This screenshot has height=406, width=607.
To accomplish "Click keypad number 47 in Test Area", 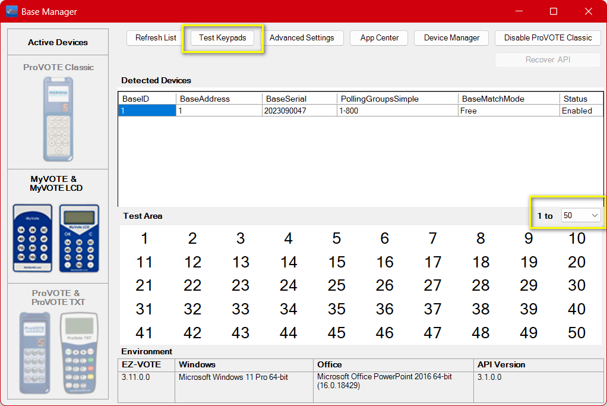I will tap(432, 333).
